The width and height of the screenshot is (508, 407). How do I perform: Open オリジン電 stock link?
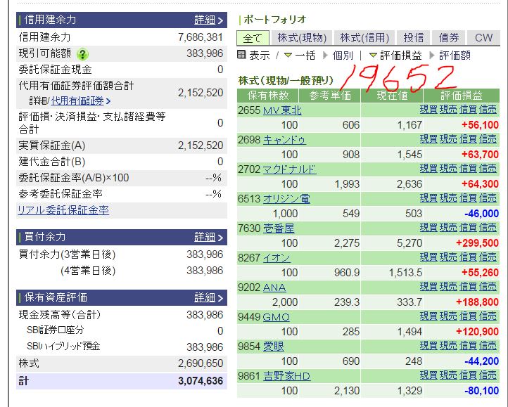click(286, 199)
